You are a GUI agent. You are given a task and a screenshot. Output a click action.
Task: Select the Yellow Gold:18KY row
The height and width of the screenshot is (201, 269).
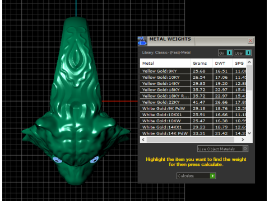(x=193, y=90)
